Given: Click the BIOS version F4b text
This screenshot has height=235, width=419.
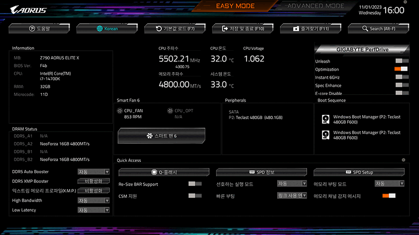Looking at the screenshot, I should pos(43,66).
